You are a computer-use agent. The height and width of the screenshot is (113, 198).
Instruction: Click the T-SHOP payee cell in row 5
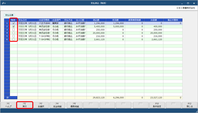pyautogui.click(x=44, y=36)
